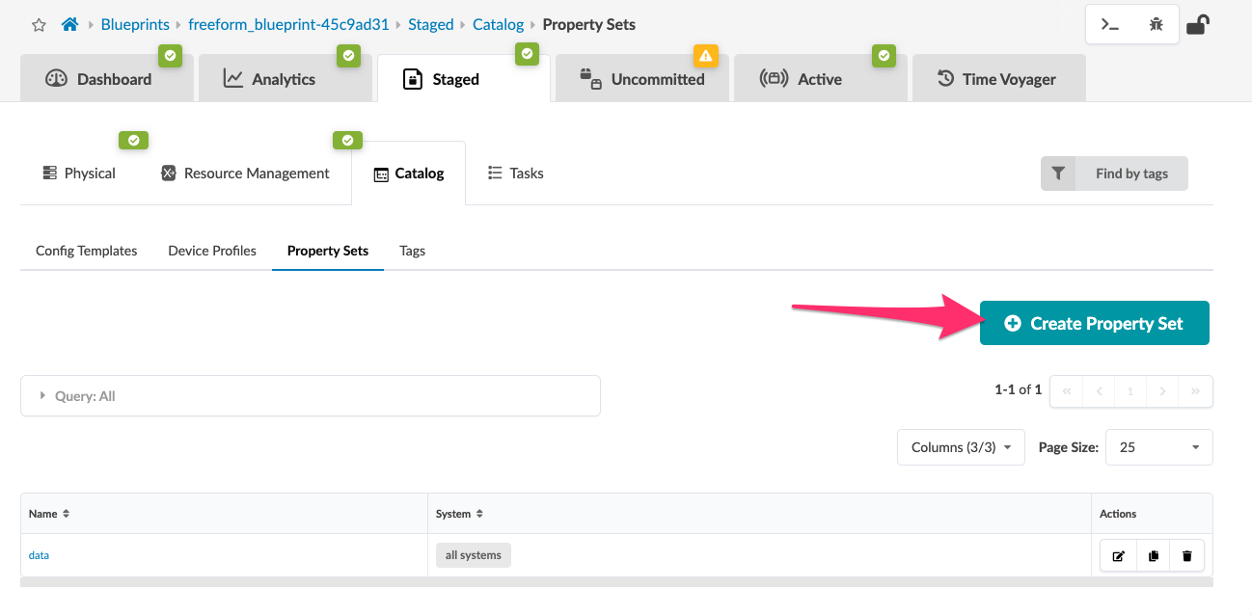Open the command line terminal icon
This screenshot has height=615, width=1252.
[x=1110, y=25]
